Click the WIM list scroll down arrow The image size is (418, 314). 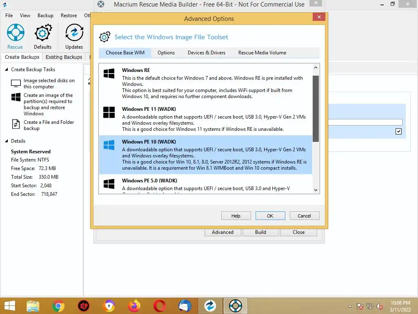click(316, 190)
